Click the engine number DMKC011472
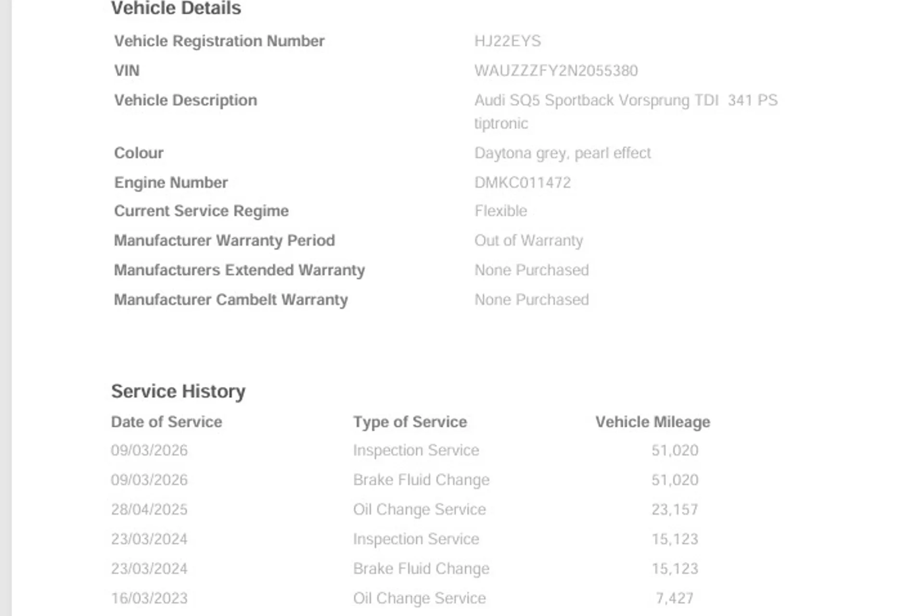 click(x=522, y=182)
